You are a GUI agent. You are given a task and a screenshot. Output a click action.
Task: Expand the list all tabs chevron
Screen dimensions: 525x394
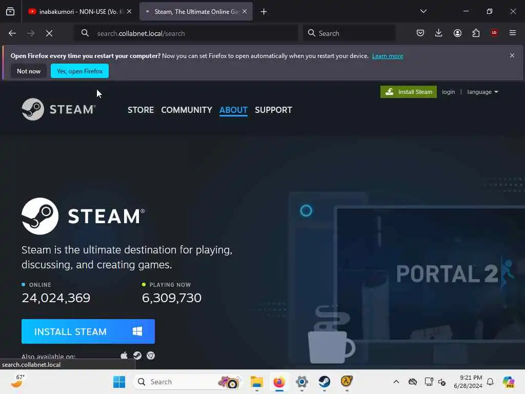[423, 11]
